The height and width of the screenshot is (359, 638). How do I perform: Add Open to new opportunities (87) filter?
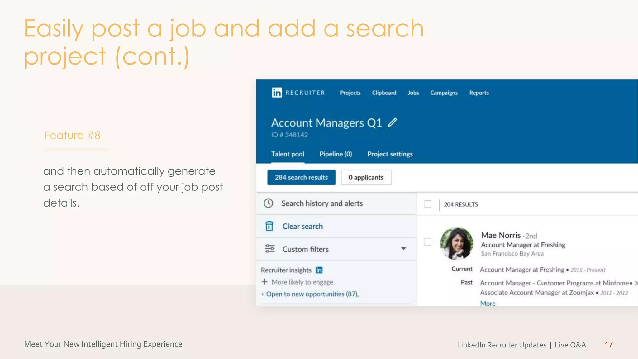click(310, 294)
